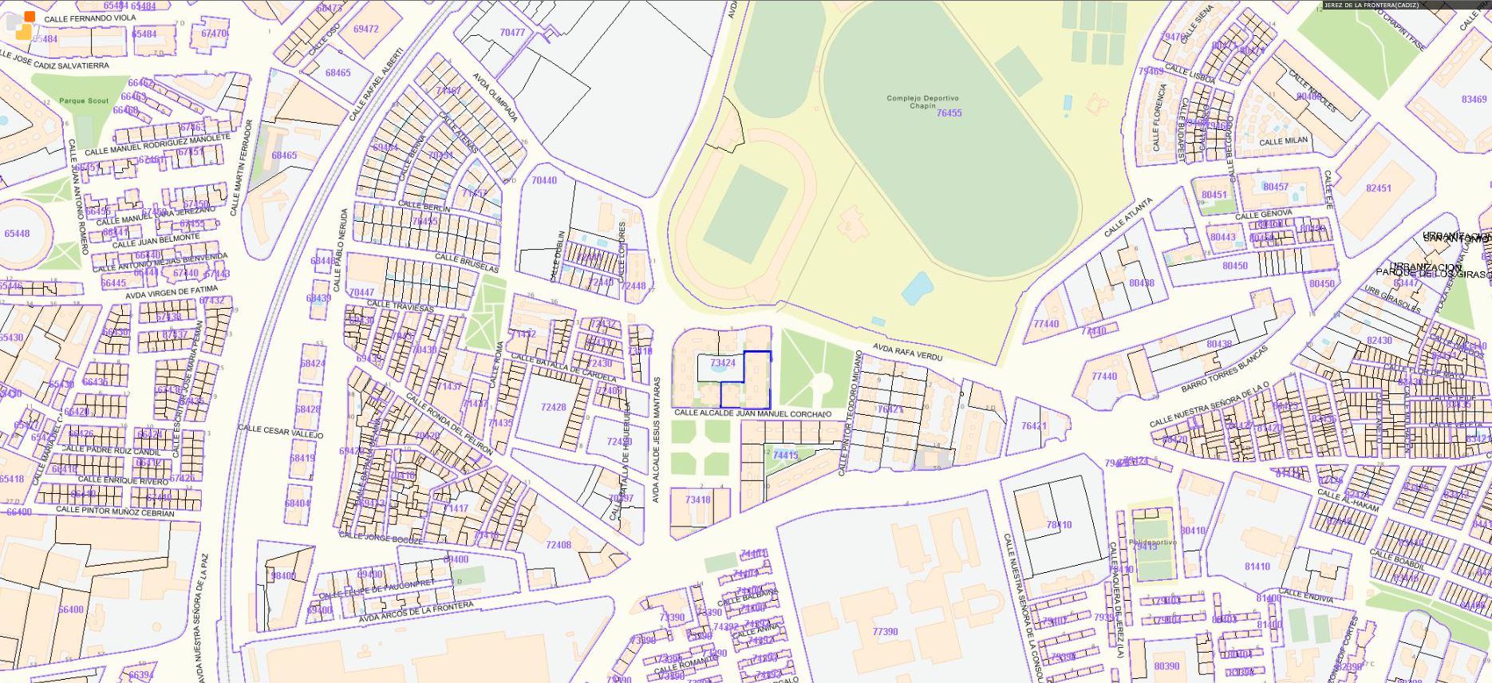The width and height of the screenshot is (1492, 683).
Task: Click the CALLE RAFAEL ALBERTI street label
Action: [x=377, y=85]
